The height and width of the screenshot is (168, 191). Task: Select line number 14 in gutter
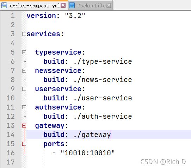pyautogui.click(x=11, y=135)
